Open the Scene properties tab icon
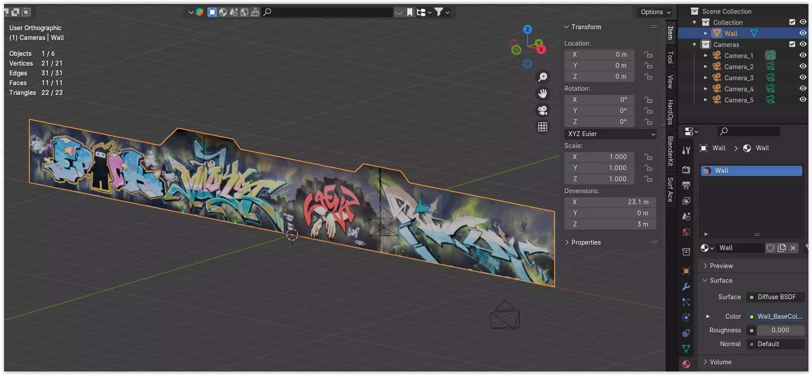Viewport: 812px width, 375px height. pos(686,216)
